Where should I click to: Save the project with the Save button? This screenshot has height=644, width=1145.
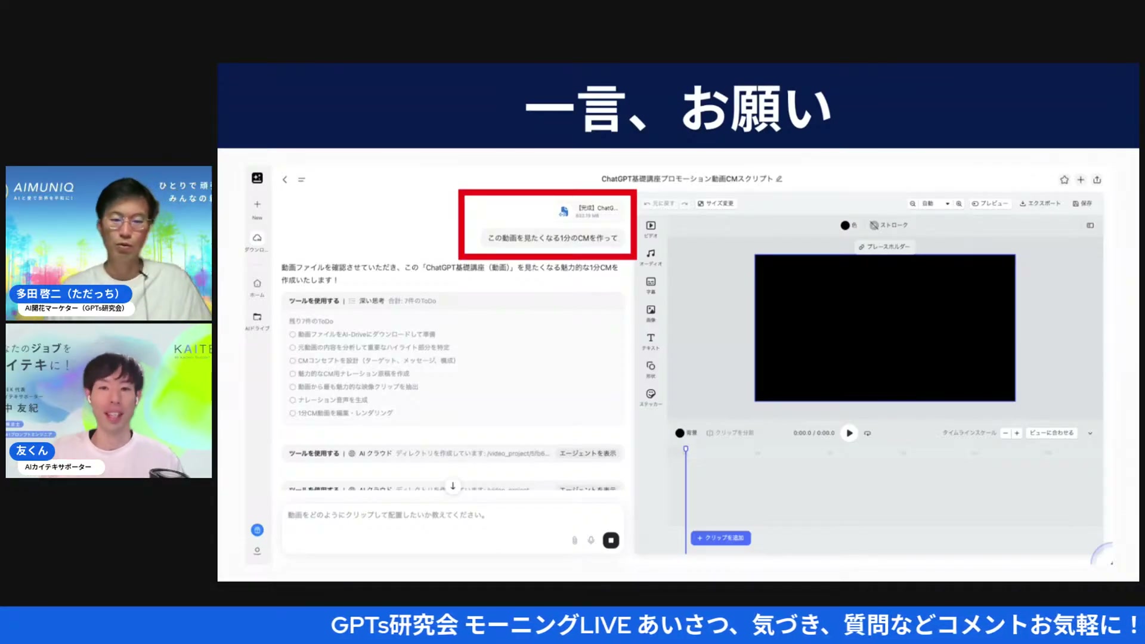[x=1082, y=203]
